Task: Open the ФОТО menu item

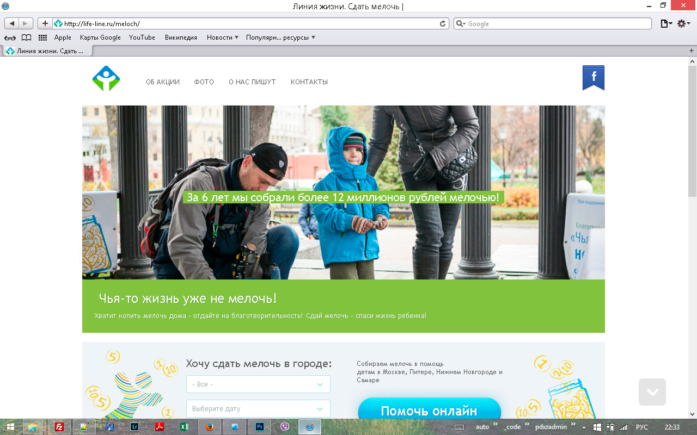Action: (x=204, y=82)
